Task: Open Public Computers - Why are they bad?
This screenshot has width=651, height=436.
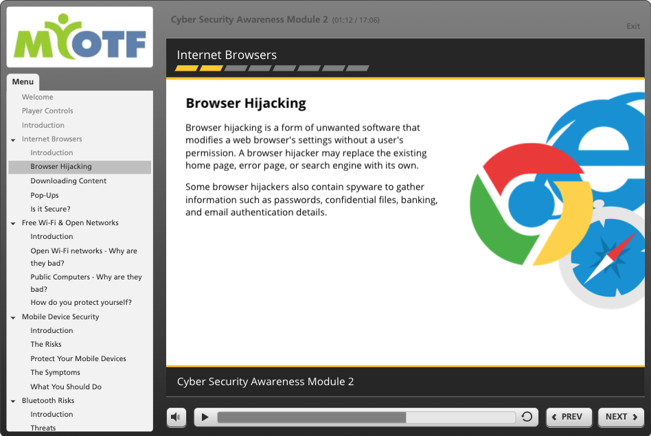Action: [x=86, y=283]
